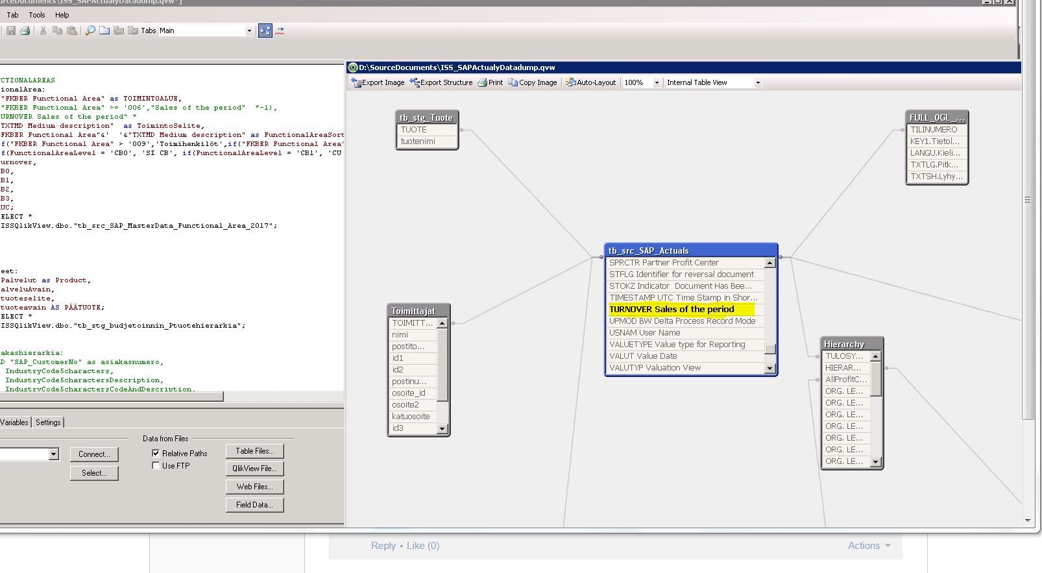This screenshot has width=1042, height=573.
Task: Click the Table Files... button
Action: [x=254, y=451]
